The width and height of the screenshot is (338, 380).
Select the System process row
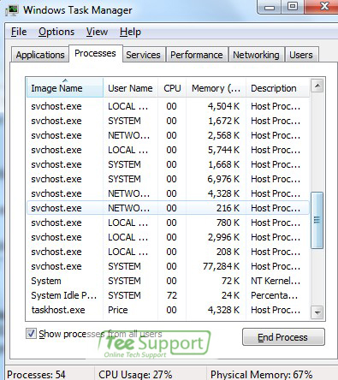point(168,281)
